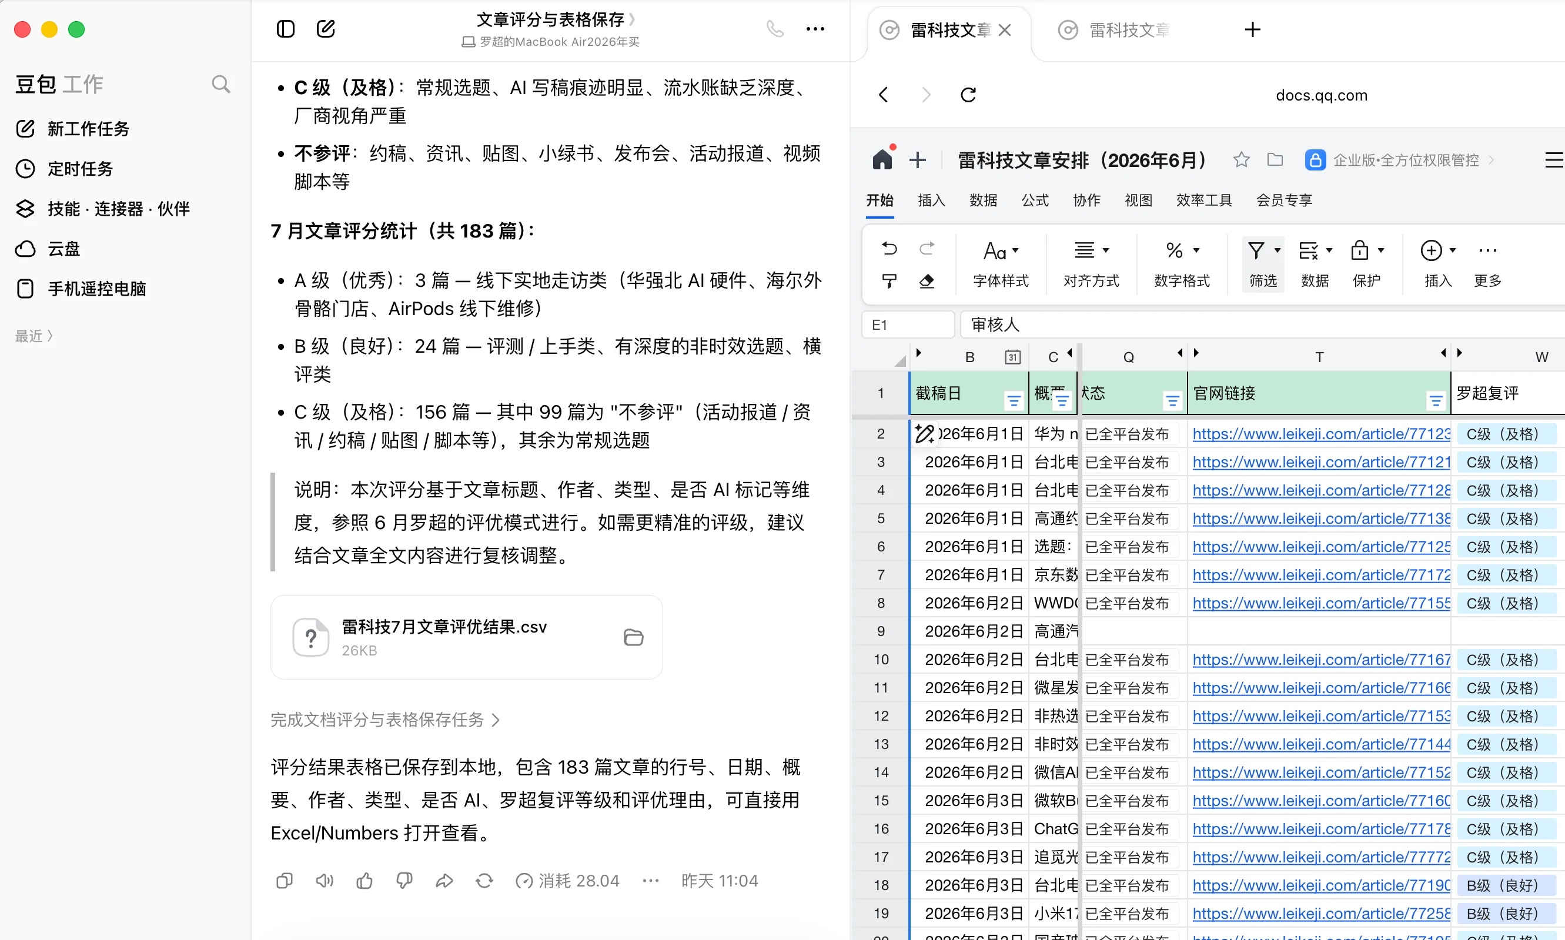
Task: Open link https://www.leikeji.com/article/77190
Action: 1320,885
